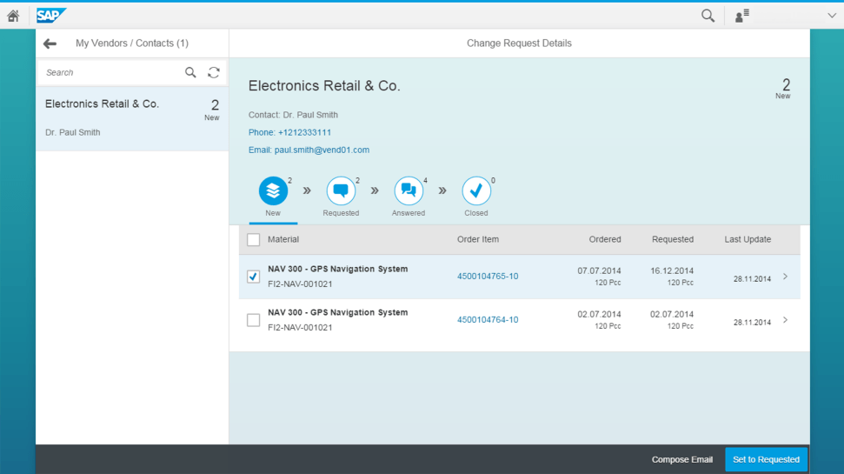Viewport: 844px width, 474px height.
Task: Uncheck the order 4500104765-10 row checkbox
Action: (253, 277)
